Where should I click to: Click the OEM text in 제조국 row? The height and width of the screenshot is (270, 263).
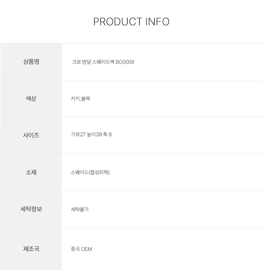tap(87, 249)
